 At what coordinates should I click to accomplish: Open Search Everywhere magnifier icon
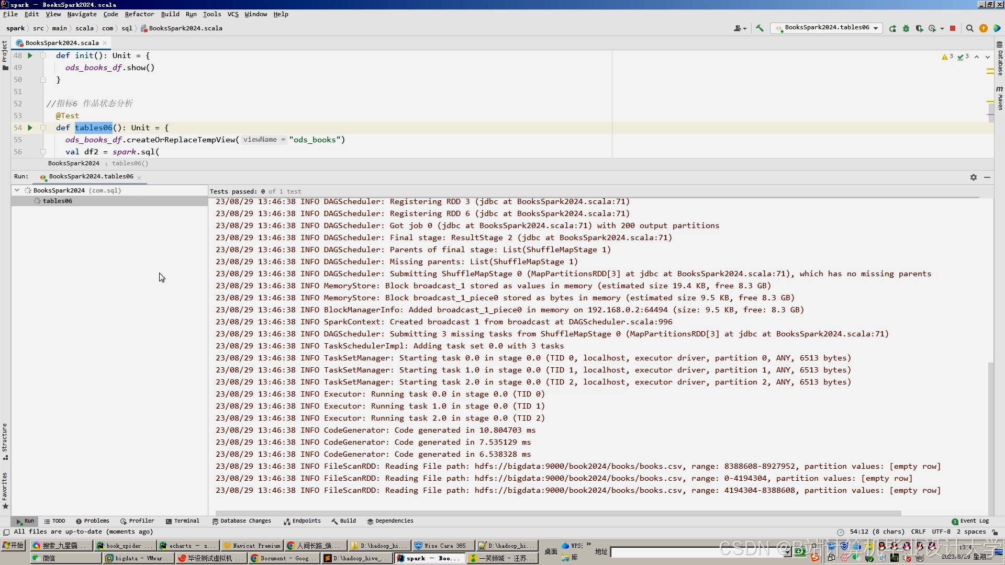969,28
